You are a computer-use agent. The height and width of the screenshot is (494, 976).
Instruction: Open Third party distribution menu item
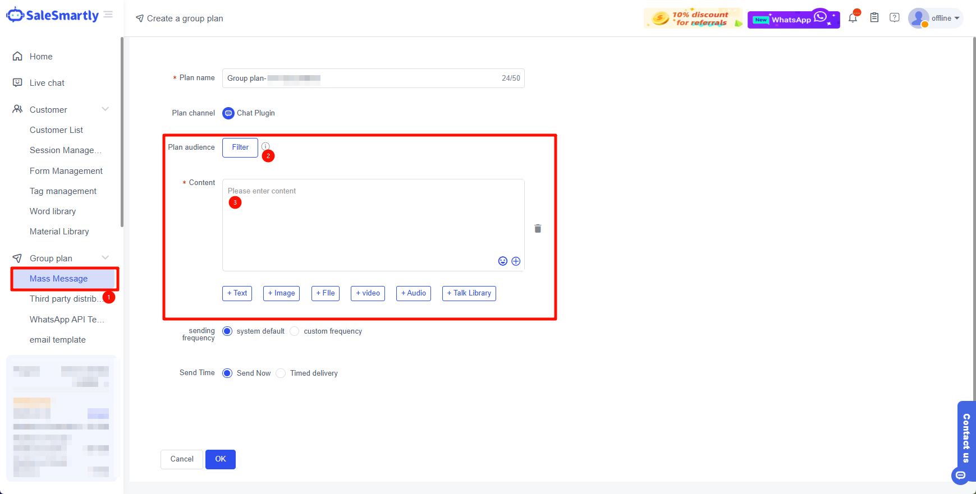click(x=66, y=299)
